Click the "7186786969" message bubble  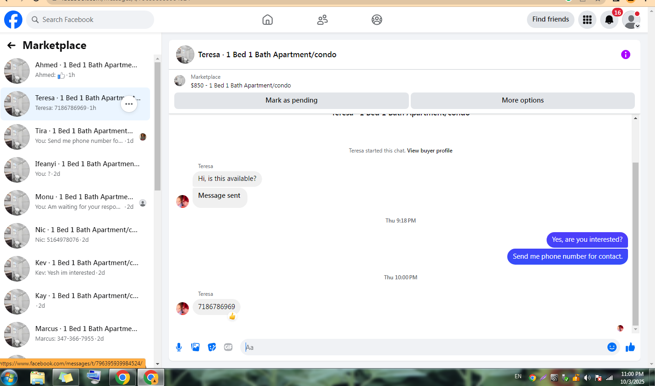[x=216, y=307]
